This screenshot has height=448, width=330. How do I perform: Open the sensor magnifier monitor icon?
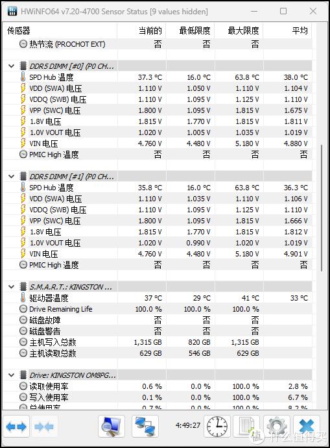click(x=112, y=427)
